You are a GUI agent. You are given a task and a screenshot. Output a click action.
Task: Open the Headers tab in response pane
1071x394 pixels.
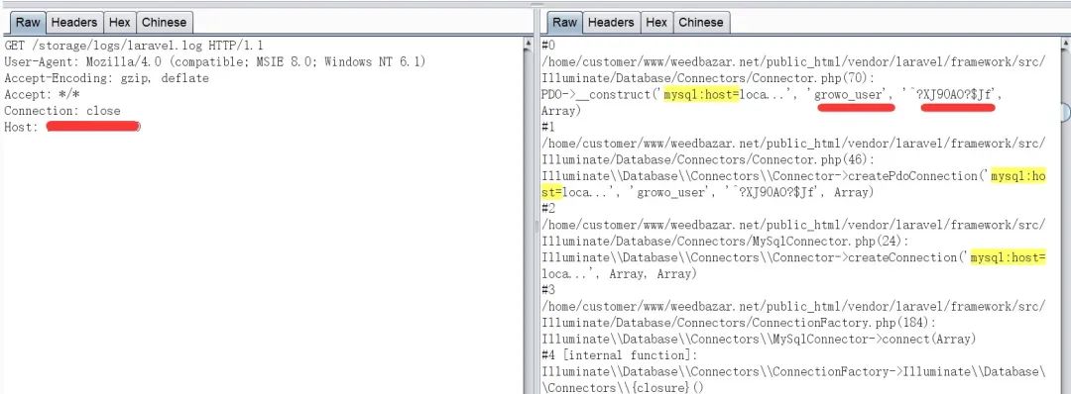click(x=611, y=23)
